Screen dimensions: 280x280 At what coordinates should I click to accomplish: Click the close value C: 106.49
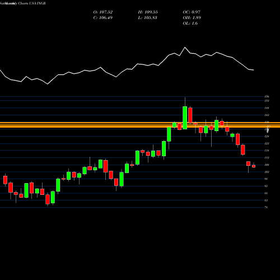[x=103, y=18]
